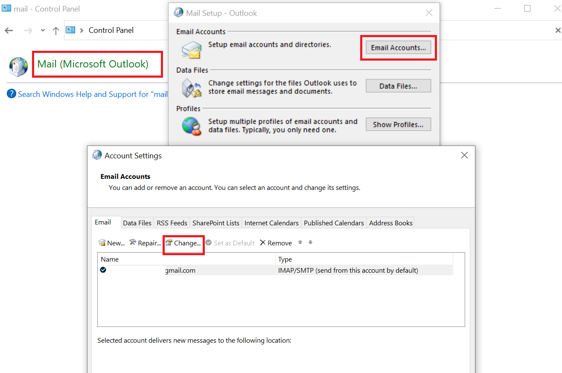Click the Data Files icon in Mail Setup
Image resolution: width=562 pixels, height=373 pixels.
(x=191, y=87)
